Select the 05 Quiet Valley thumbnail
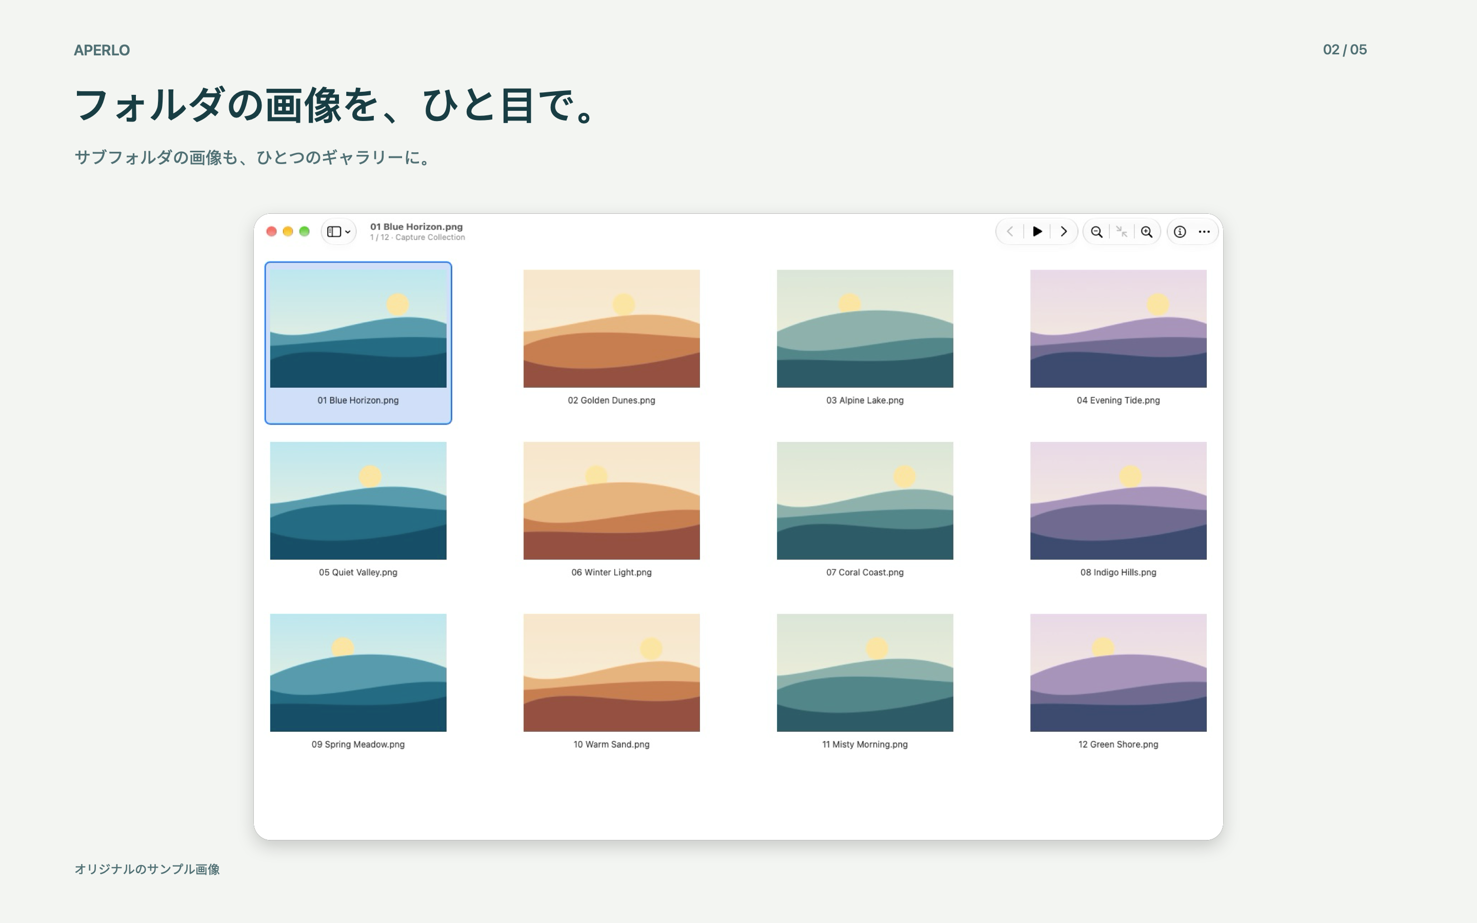Screen dimensions: 1477x923 click(x=358, y=500)
